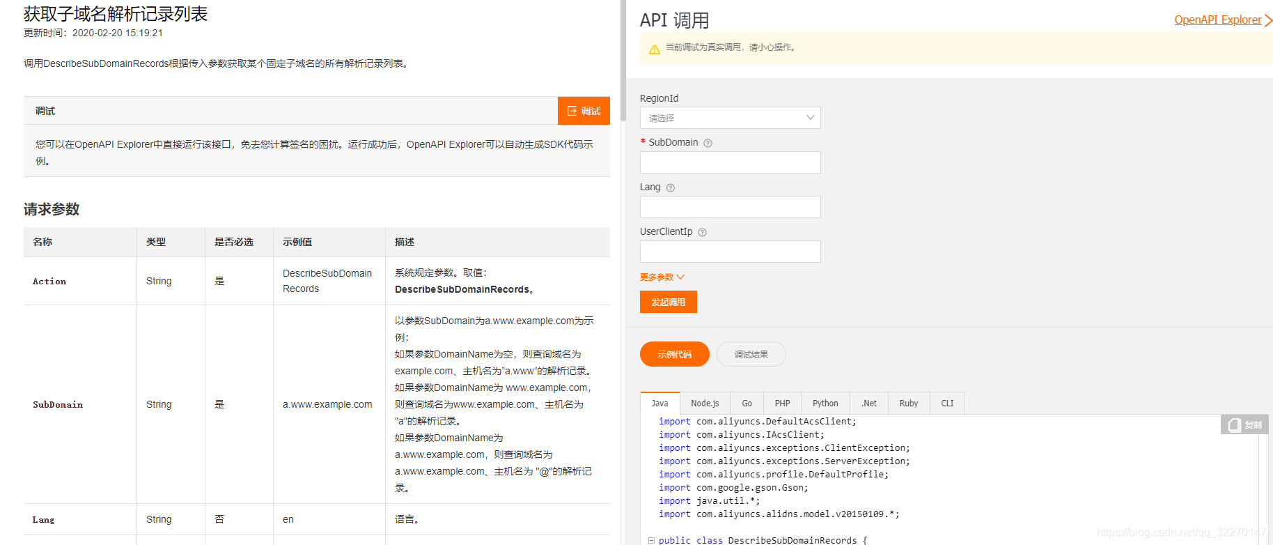
Task: Open the OpenAPI Explorer link
Action: pos(1217,20)
